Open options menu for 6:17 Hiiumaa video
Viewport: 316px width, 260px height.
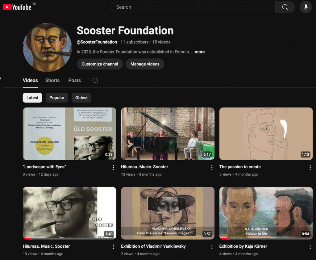click(212, 167)
